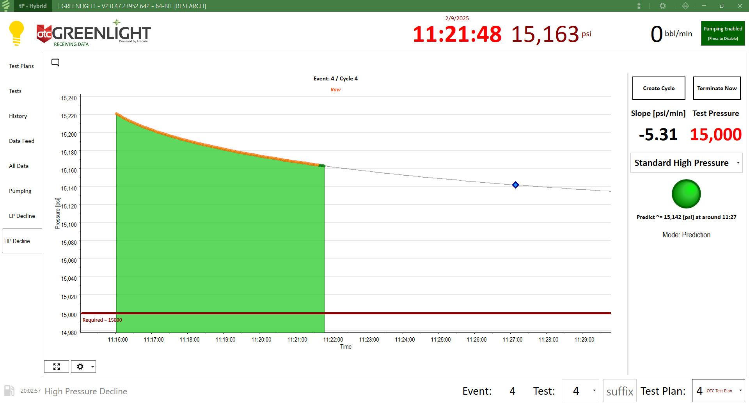
Task: Expand the Test Plan selector dropdown
Action: tap(740, 391)
